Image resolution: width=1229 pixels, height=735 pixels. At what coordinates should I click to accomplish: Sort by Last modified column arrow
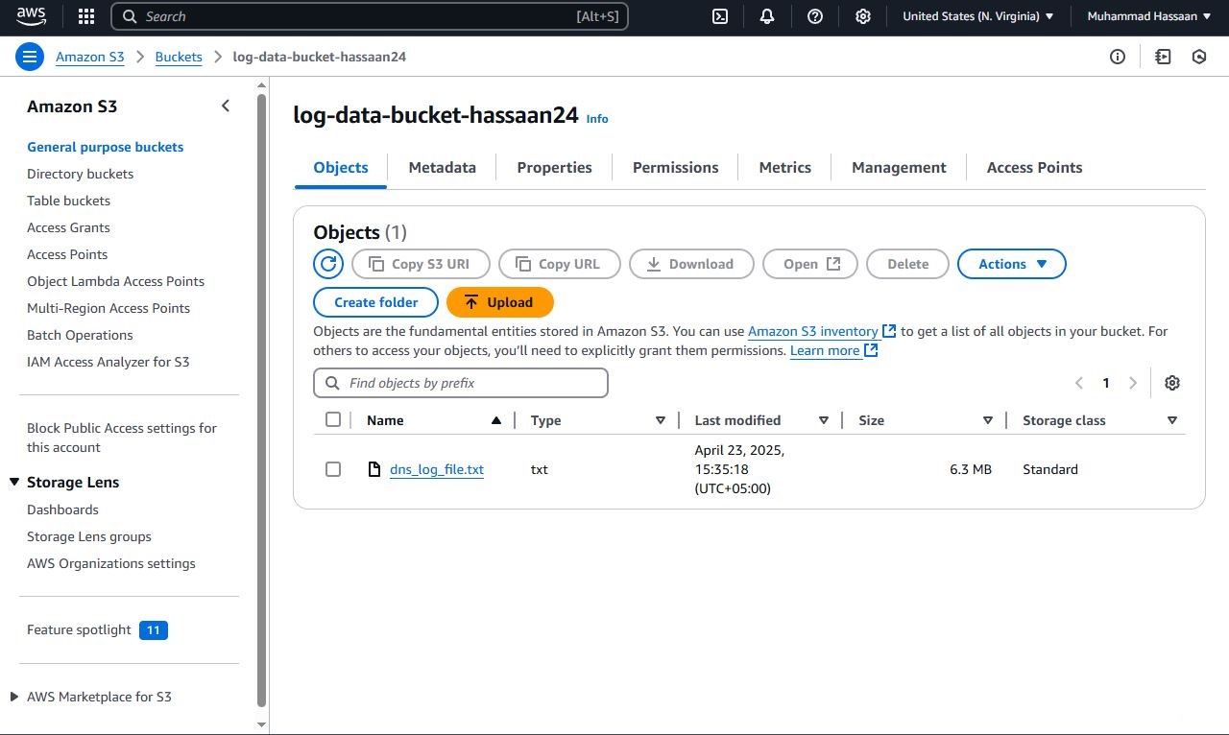point(824,420)
